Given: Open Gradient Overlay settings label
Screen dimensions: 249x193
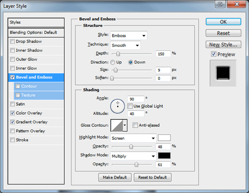Looking at the screenshot, I should point(32,122).
